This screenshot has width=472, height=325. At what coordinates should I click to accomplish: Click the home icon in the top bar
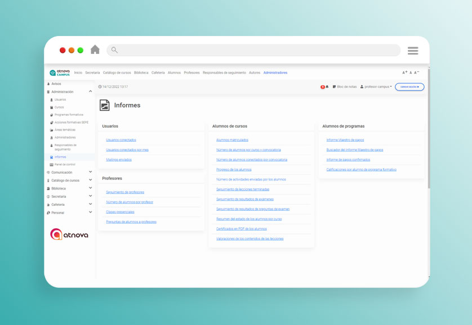click(x=95, y=49)
